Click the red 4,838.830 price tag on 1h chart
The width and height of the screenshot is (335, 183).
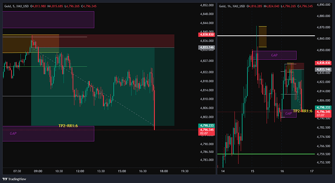point(323,63)
